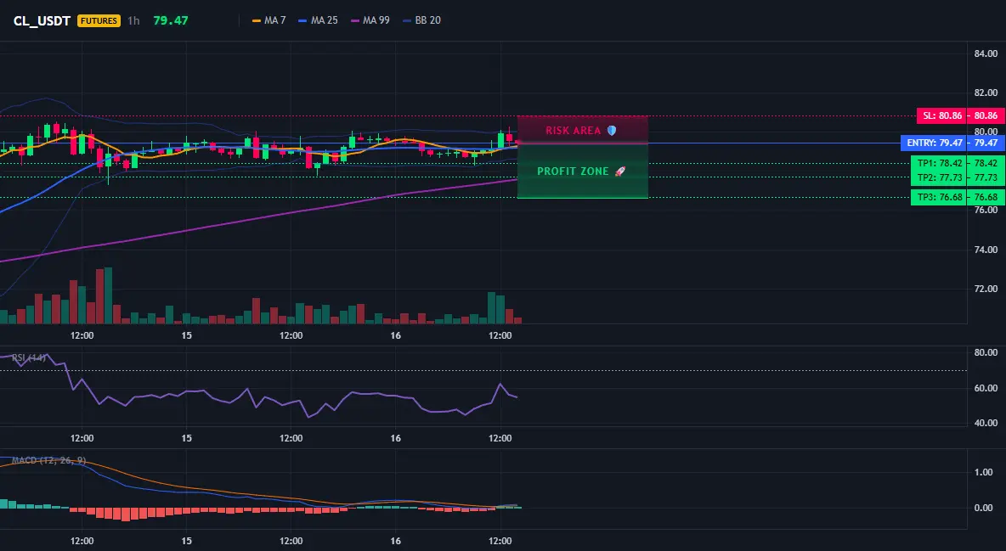Click the TP2: 77.73 price tag

[939, 177]
